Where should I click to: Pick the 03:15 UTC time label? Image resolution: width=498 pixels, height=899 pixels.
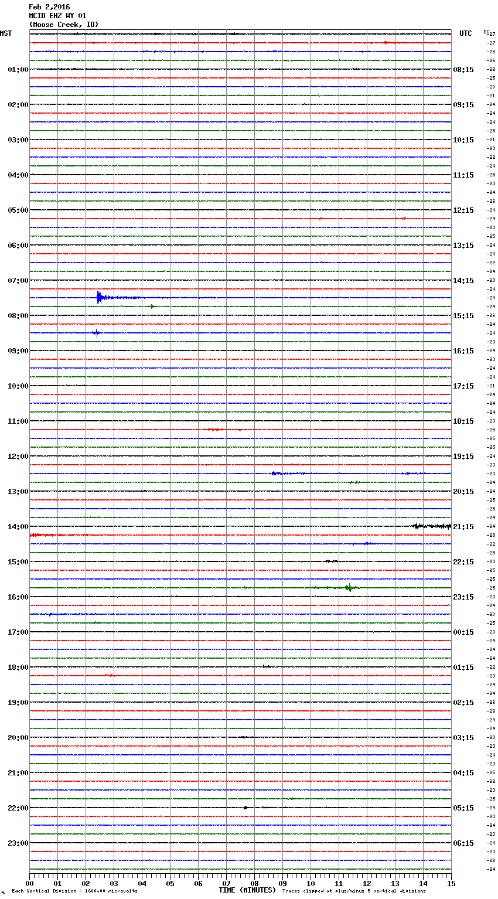[x=463, y=738]
